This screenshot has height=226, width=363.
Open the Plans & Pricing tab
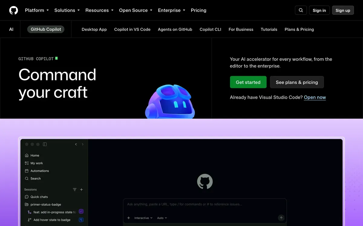click(299, 29)
